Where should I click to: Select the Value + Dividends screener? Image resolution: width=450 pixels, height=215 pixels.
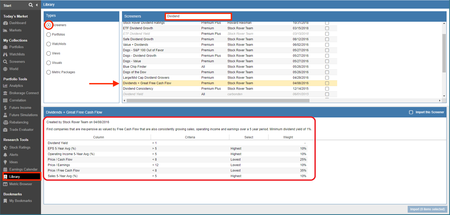pos(230,45)
